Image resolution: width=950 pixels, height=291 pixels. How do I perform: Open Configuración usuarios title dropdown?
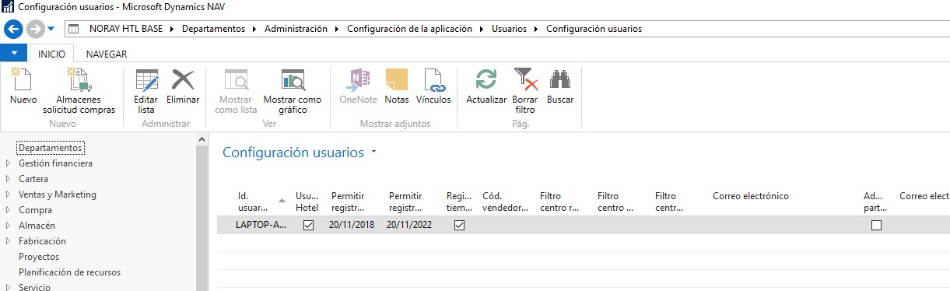[x=374, y=153]
